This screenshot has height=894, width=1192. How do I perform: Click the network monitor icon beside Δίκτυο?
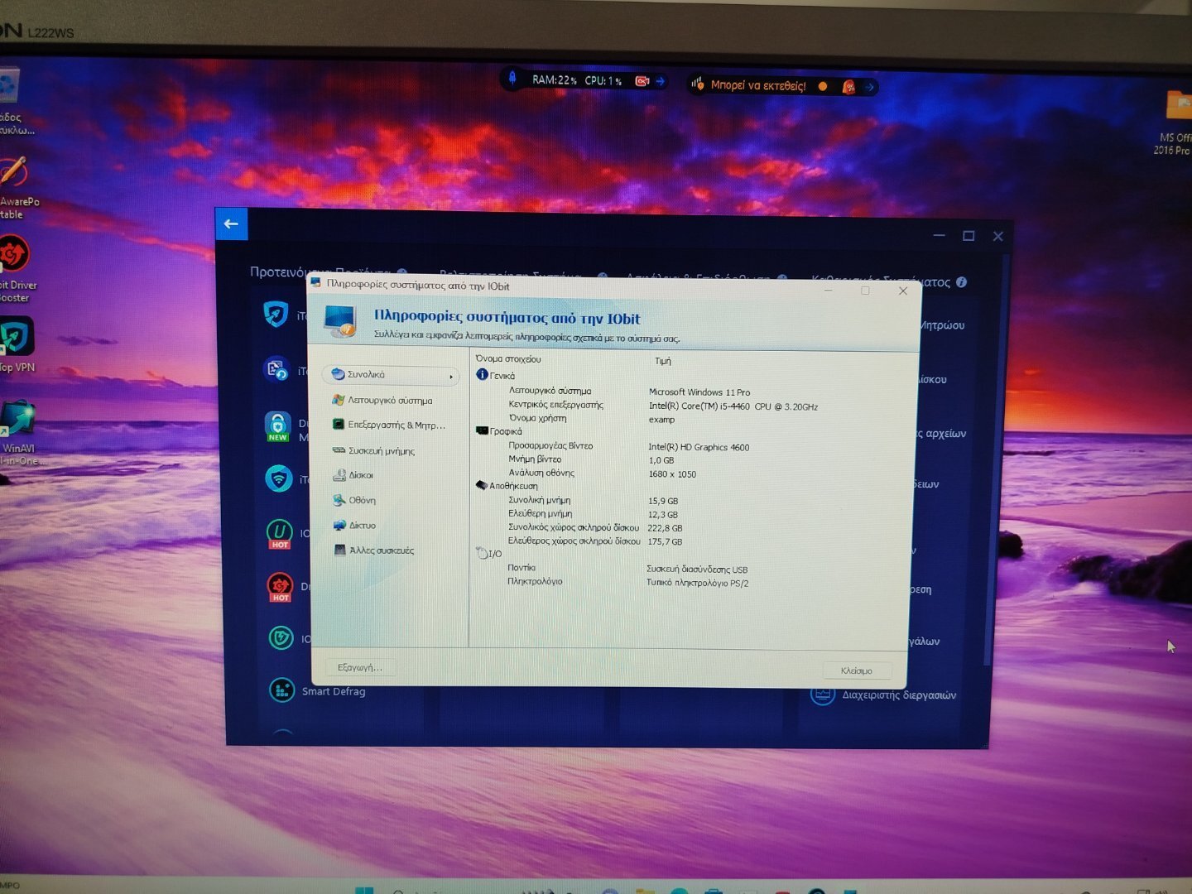(339, 526)
